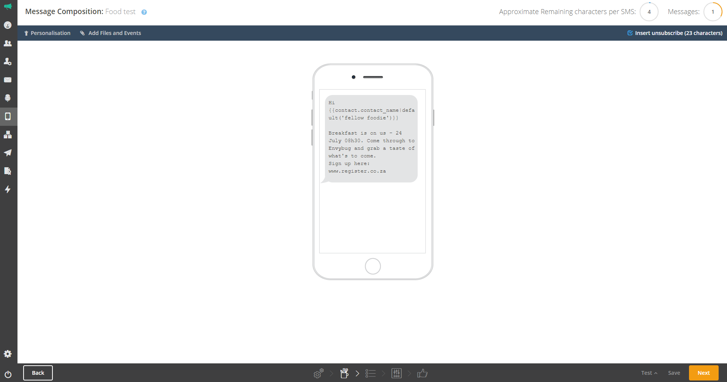Image resolution: width=727 pixels, height=382 pixels.
Task: Click the Back button
Action: (38, 373)
